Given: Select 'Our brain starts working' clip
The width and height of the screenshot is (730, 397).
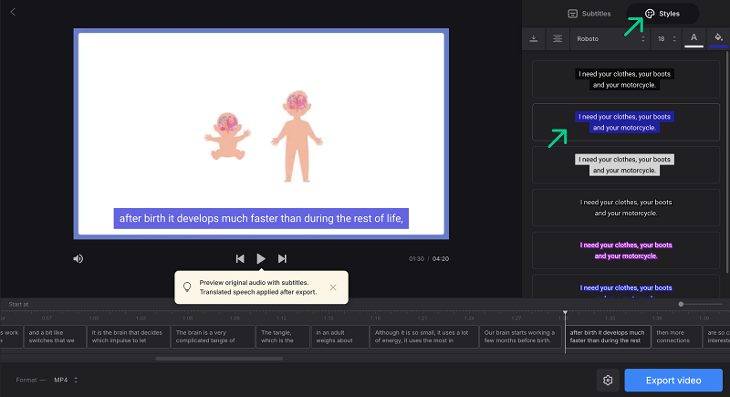Looking at the screenshot, I should point(521,337).
